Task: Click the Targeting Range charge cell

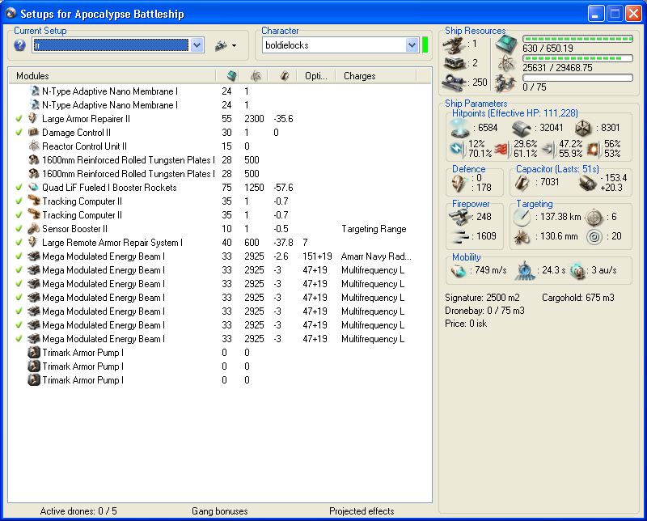Action: tap(374, 229)
